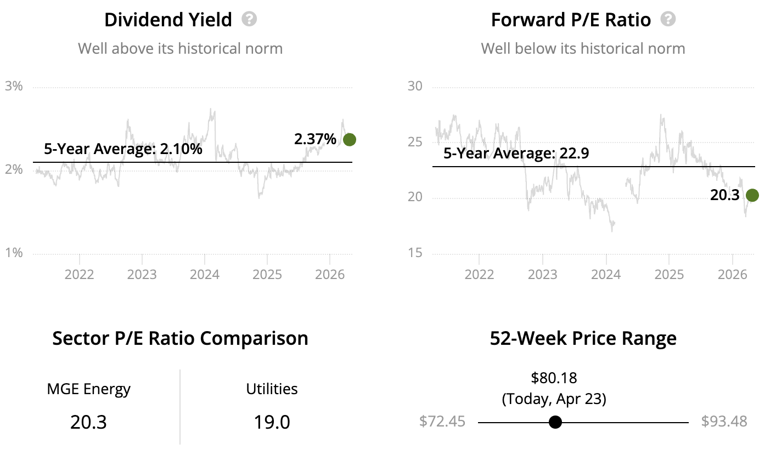Click the 5-Year Average 2.10% label

click(x=123, y=149)
